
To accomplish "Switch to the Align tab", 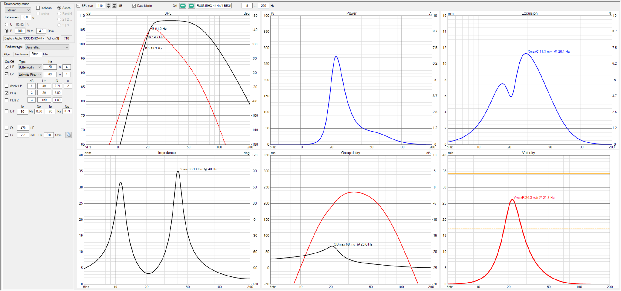I will pos(7,54).
